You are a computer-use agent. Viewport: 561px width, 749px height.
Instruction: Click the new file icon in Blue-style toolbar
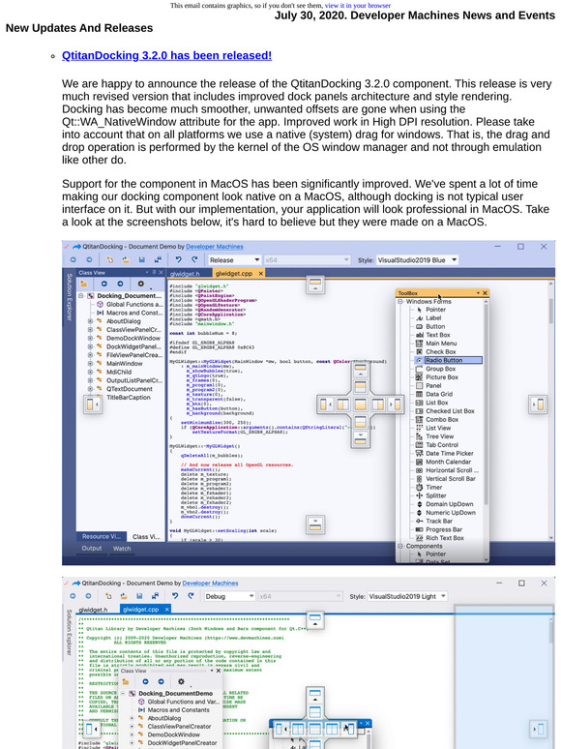[110, 260]
